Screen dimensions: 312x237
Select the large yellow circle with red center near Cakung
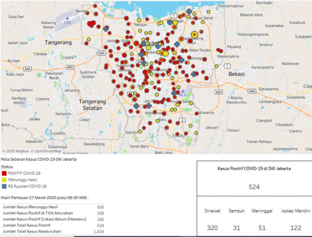(x=195, y=35)
